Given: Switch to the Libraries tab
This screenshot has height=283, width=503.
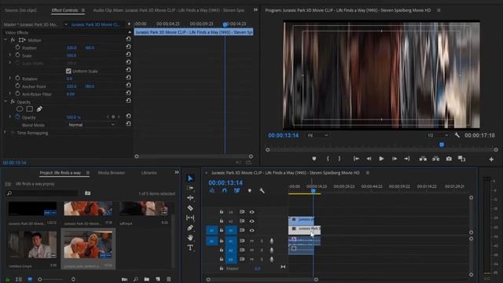Looking at the screenshot, I should click(149, 173).
